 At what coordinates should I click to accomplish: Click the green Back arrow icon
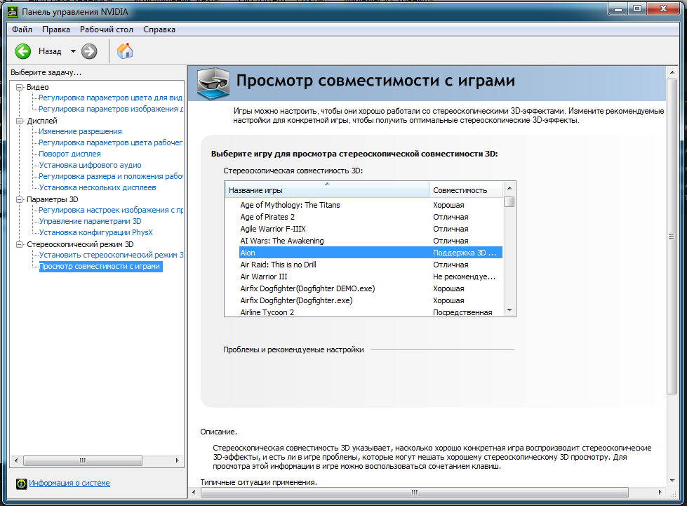(x=22, y=51)
